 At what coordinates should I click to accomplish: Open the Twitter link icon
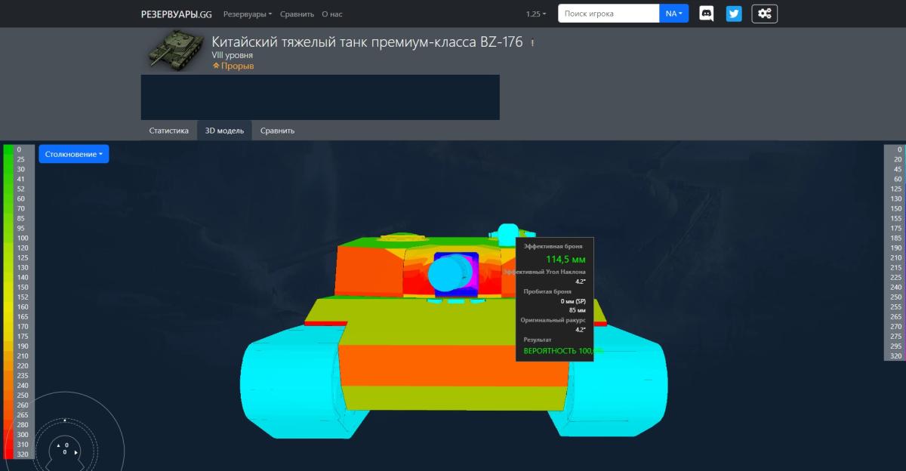[x=733, y=14]
